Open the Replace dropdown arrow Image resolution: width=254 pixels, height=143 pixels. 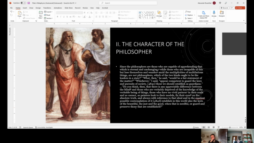194,15
